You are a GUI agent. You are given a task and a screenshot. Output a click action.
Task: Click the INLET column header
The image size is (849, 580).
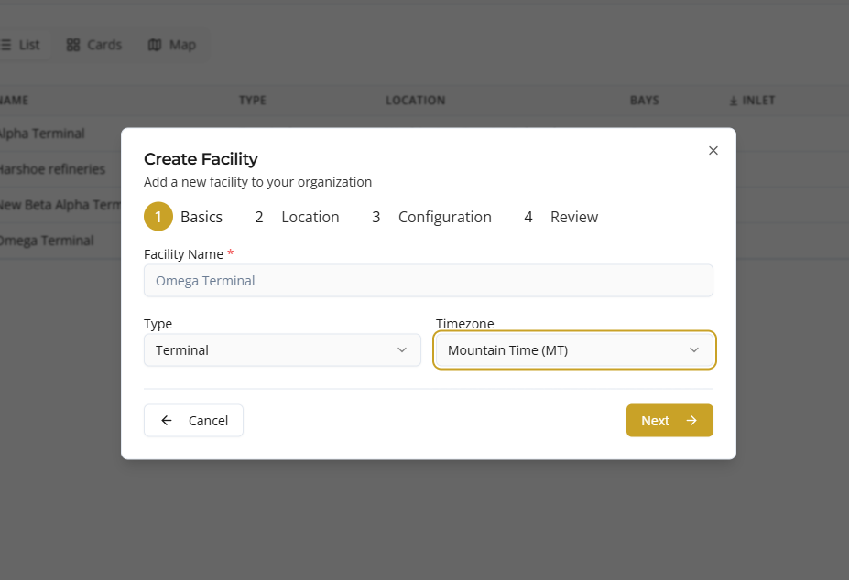pyautogui.click(x=752, y=100)
